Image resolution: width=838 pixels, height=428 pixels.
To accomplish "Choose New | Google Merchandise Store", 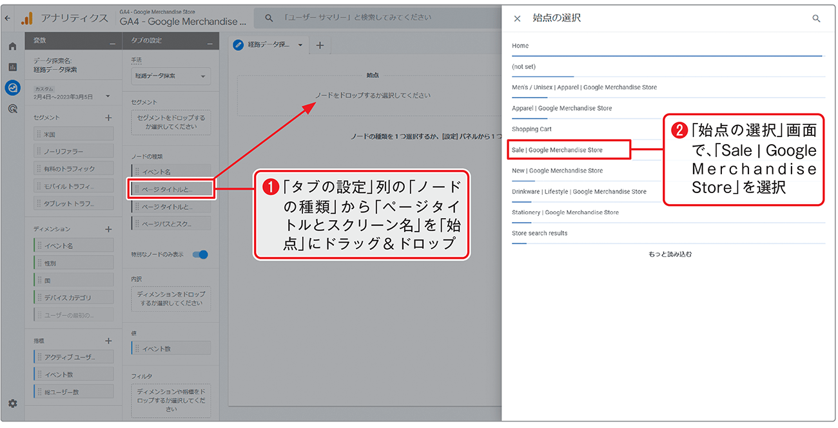I will [668, 171].
